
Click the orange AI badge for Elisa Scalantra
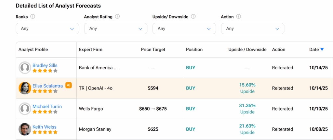coord(68,85)
